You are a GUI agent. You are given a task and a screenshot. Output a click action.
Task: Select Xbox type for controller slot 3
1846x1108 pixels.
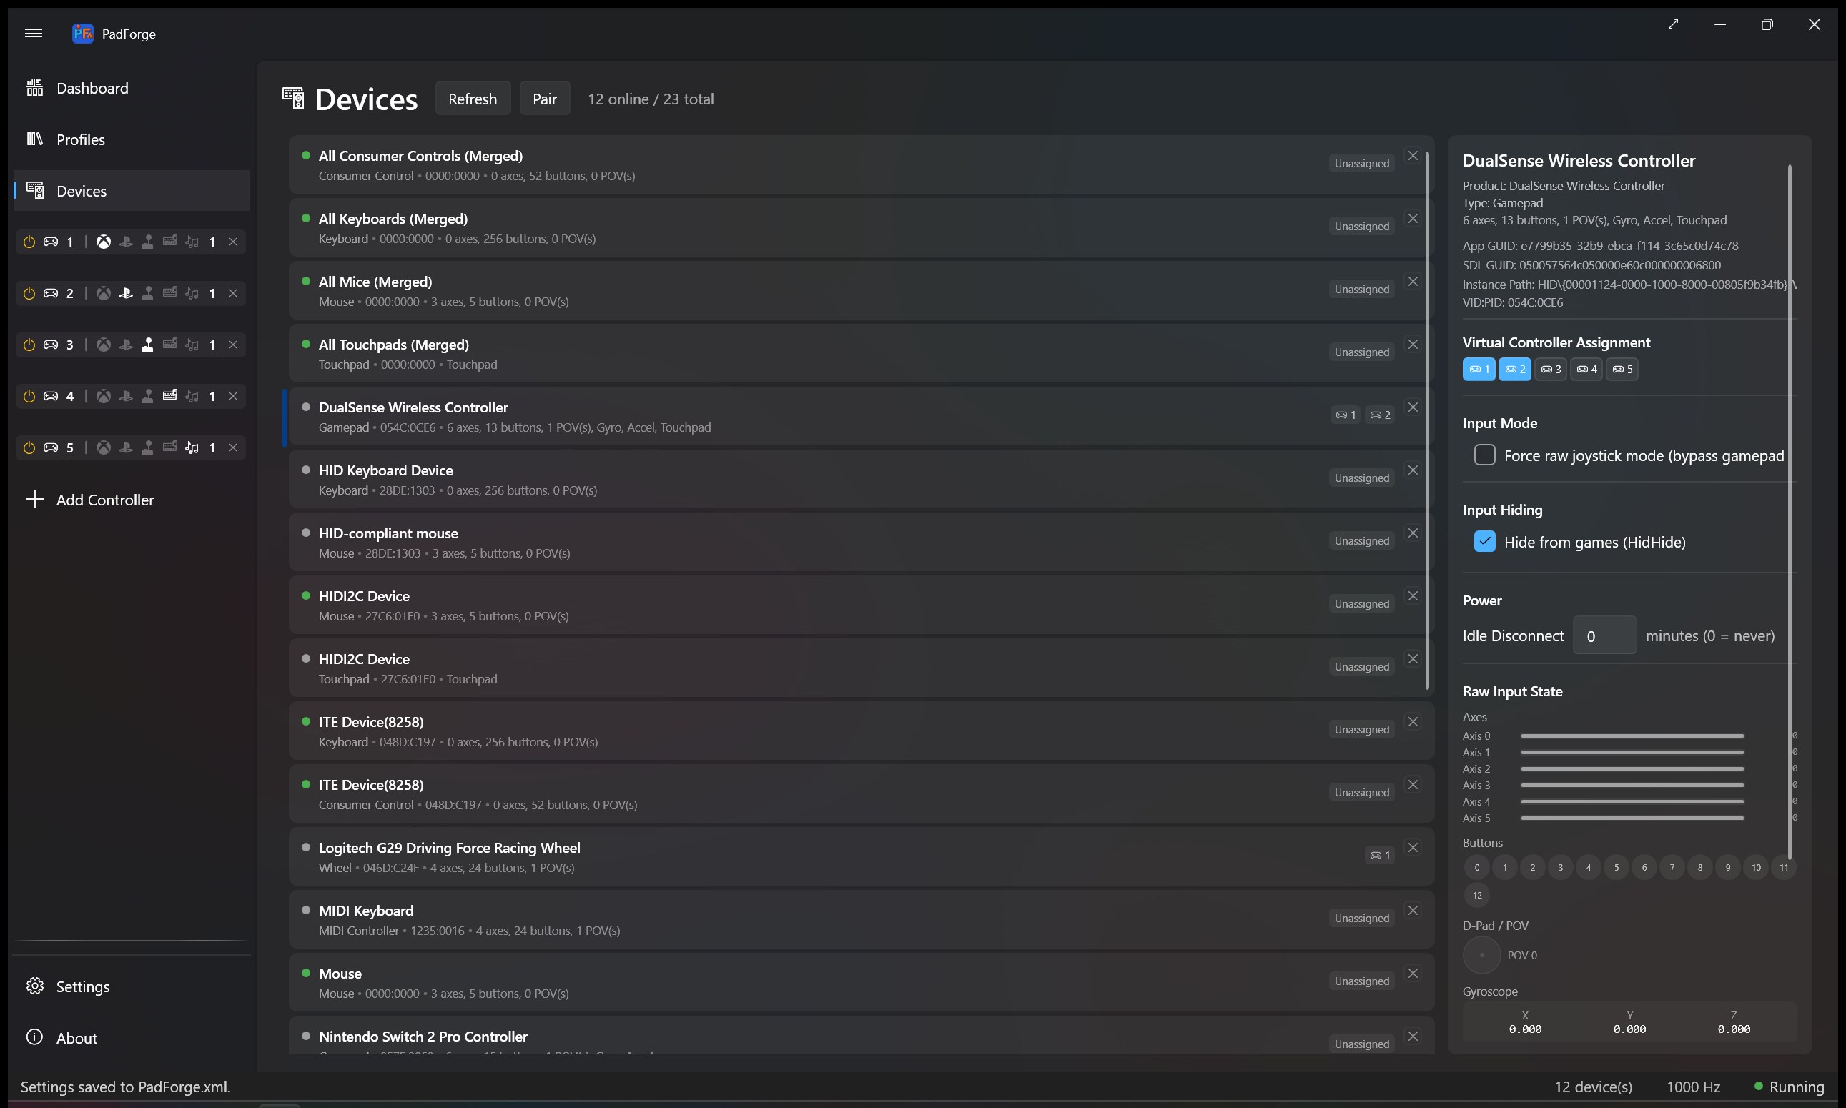coord(104,345)
